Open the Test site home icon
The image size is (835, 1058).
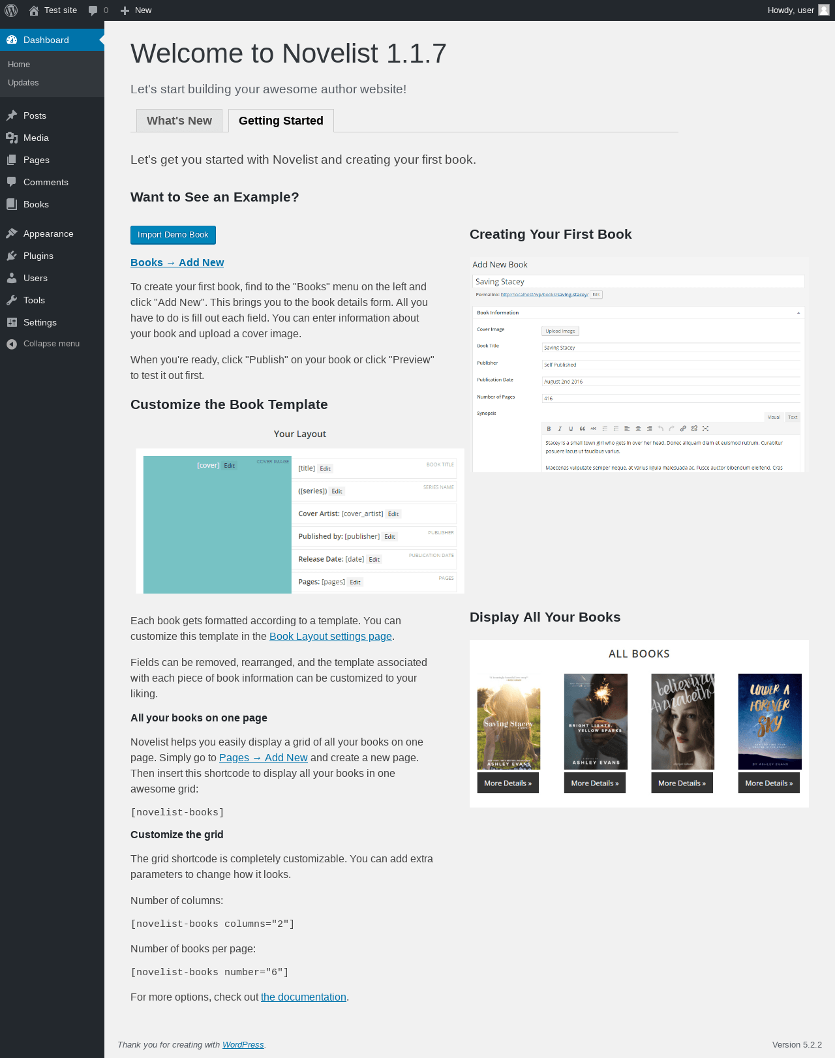pyautogui.click(x=34, y=10)
